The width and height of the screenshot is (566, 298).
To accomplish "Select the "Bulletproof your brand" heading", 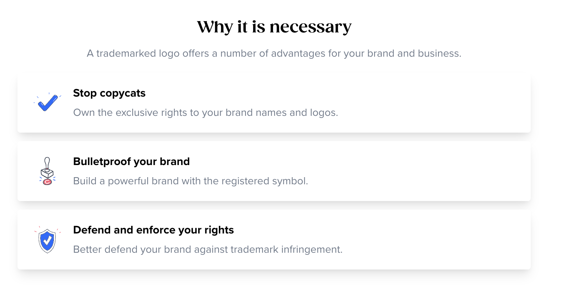I will [131, 161].
